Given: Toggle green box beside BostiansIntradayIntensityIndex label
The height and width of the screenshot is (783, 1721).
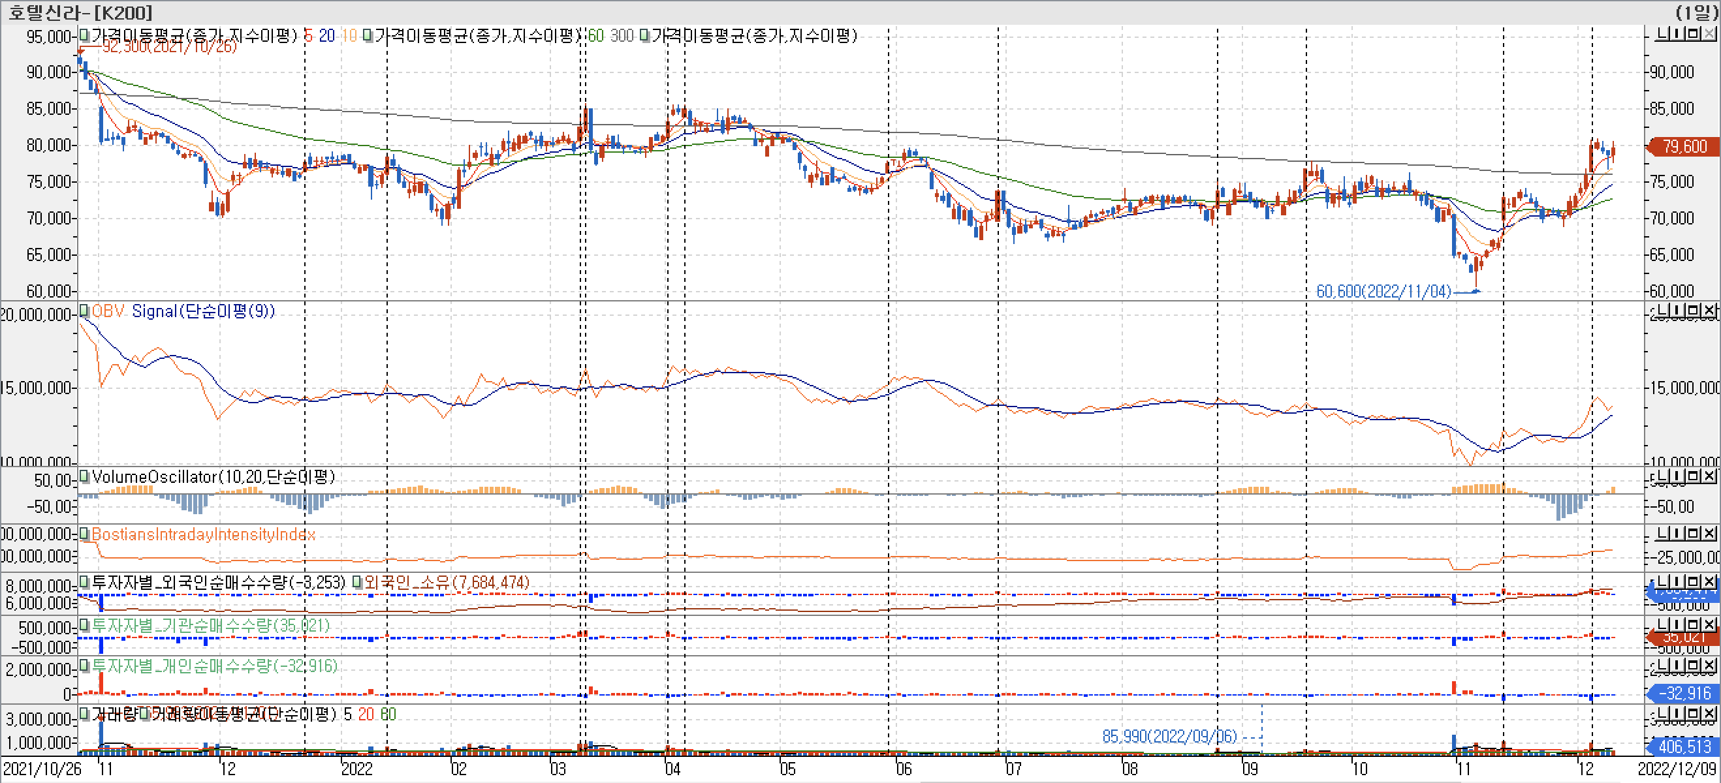Looking at the screenshot, I should pos(84,533).
